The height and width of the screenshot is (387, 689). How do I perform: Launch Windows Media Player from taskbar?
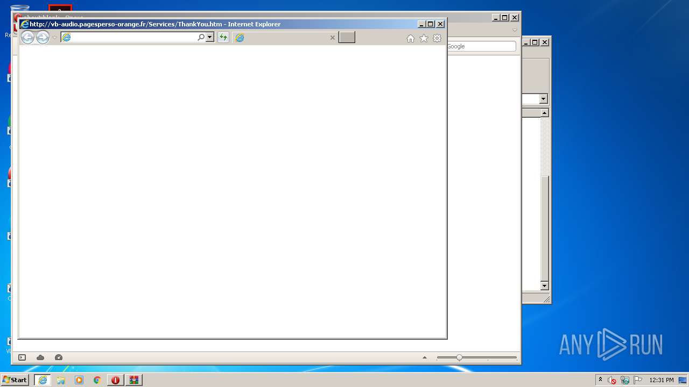[79, 380]
